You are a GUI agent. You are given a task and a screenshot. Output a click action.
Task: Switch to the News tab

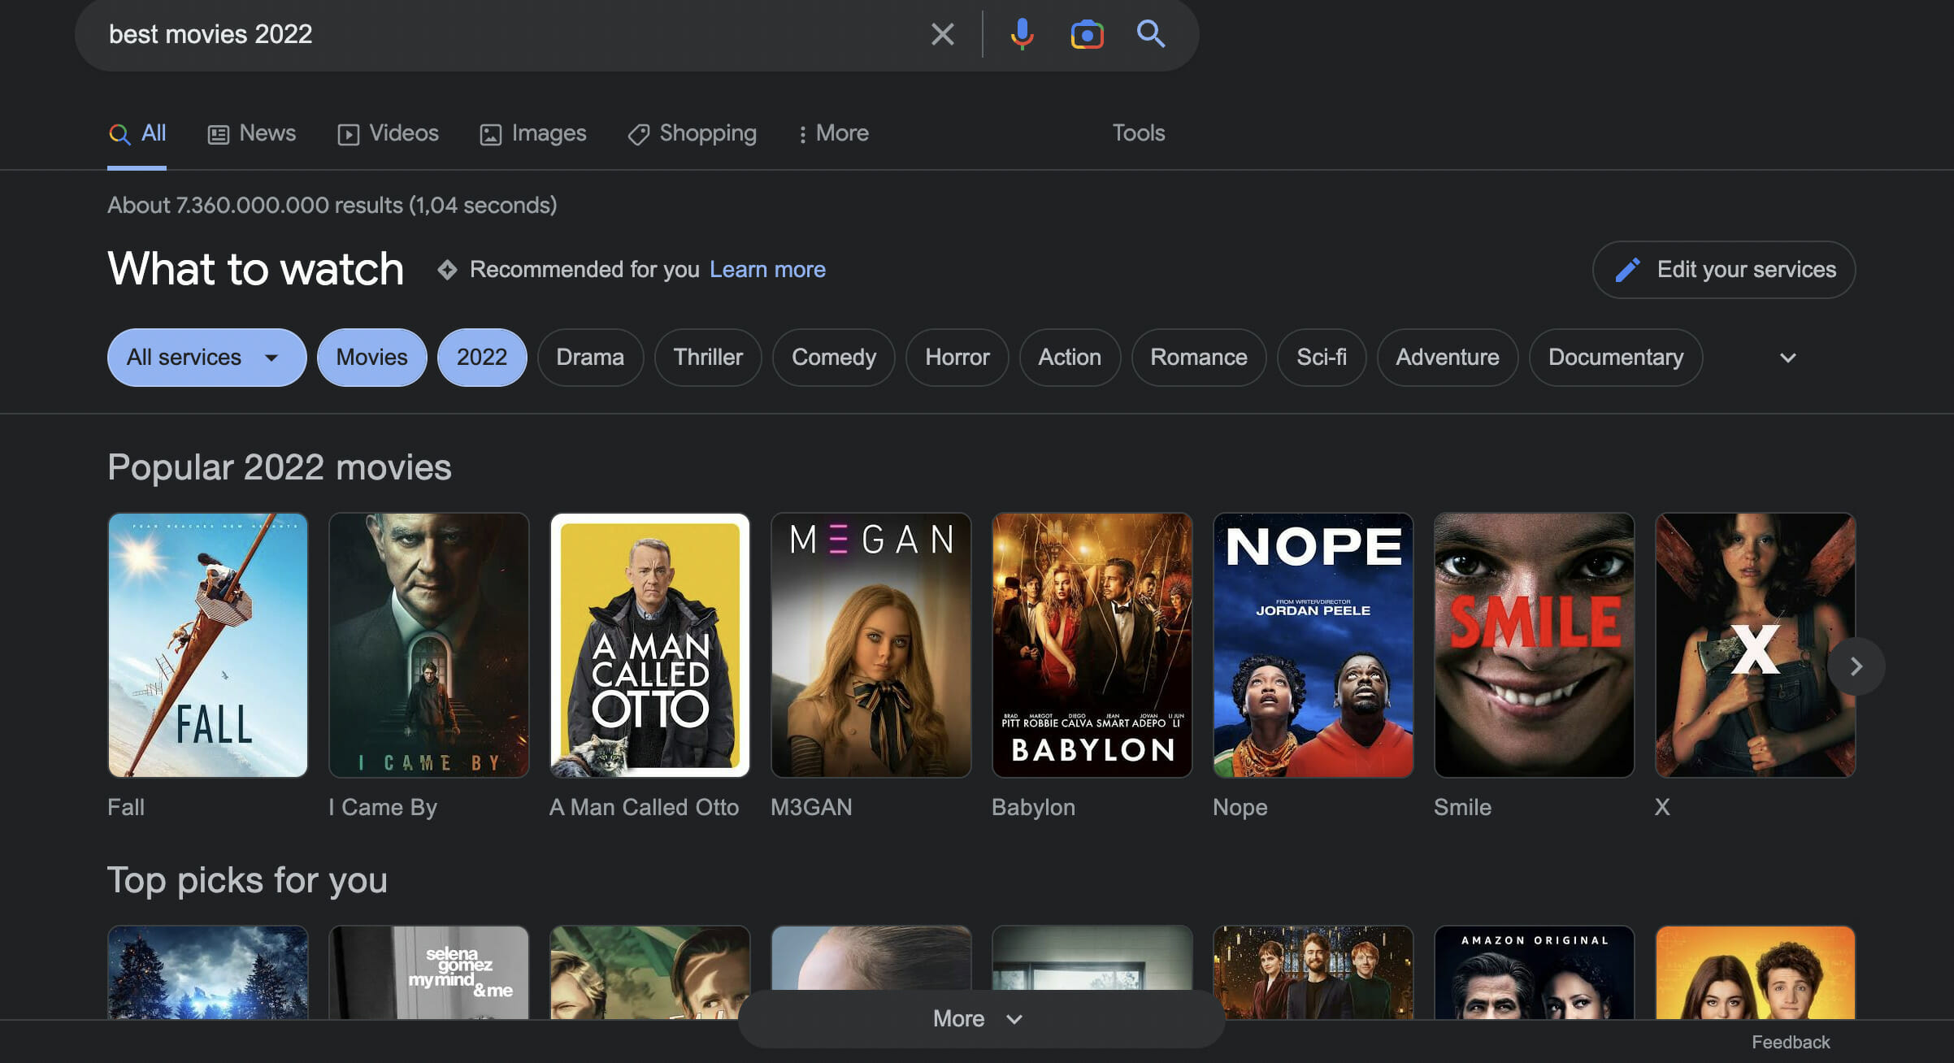pyautogui.click(x=252, y=133)
